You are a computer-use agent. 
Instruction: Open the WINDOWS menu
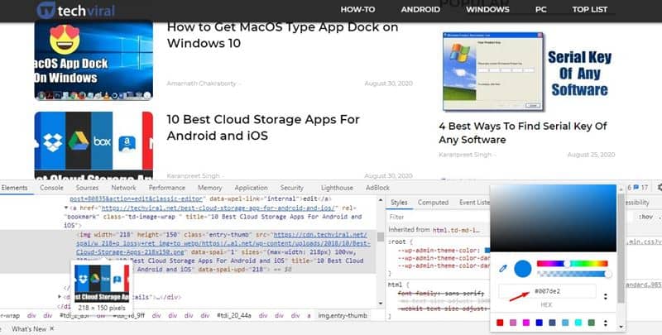click(x=487, y=9)
